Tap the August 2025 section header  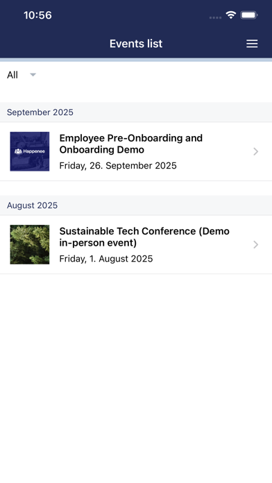136,205
